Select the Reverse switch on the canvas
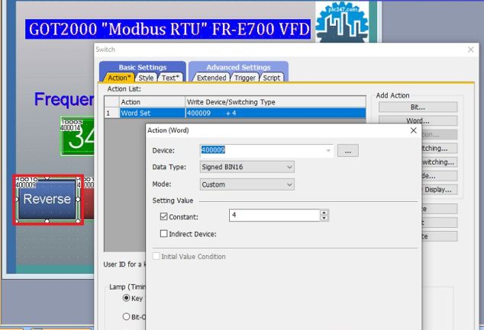 click(47, 199)
